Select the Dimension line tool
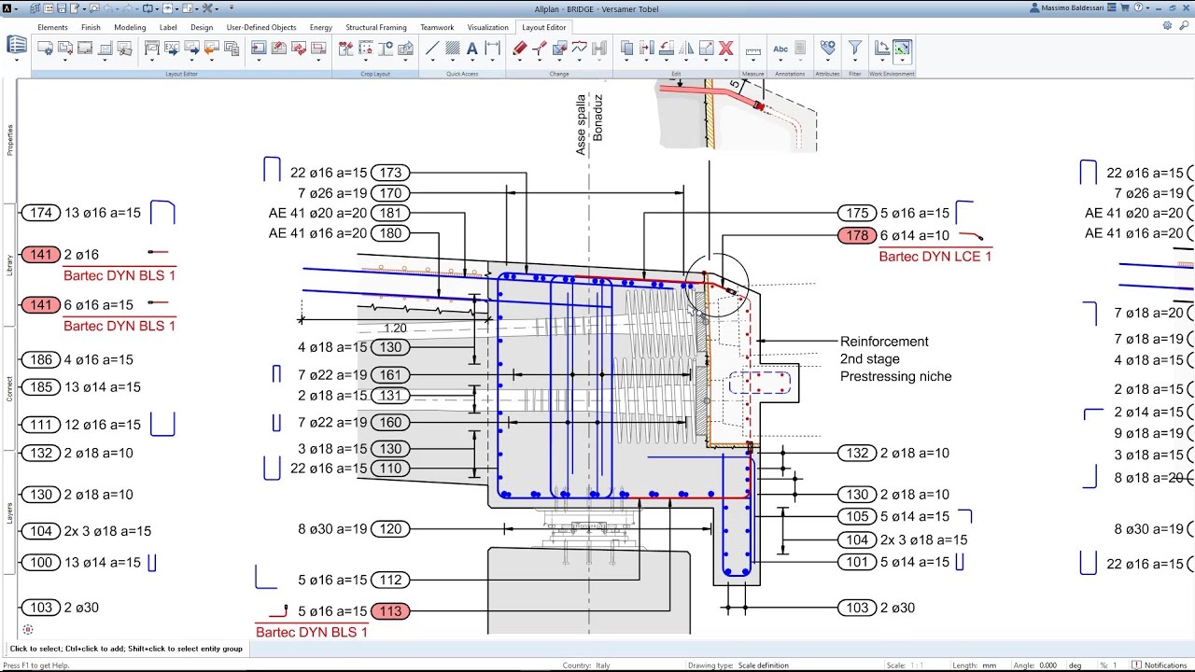This screenshot has width=1195, height=672. pyautogui.click(x=492, y=48)
